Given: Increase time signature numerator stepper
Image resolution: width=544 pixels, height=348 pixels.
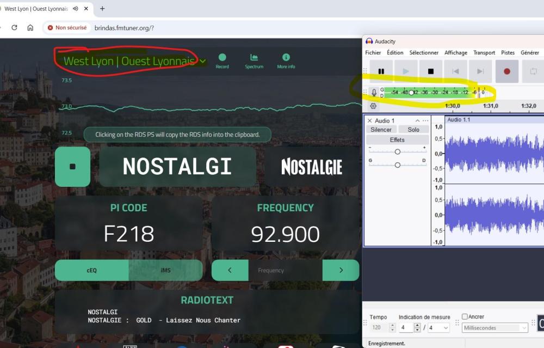Looking at the screenshot, I should [417, 326].
